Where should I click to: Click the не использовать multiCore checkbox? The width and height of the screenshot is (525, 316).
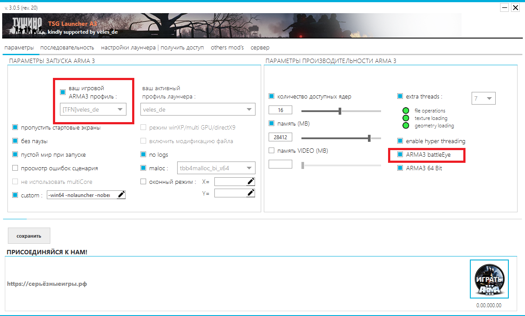point(15,182)
